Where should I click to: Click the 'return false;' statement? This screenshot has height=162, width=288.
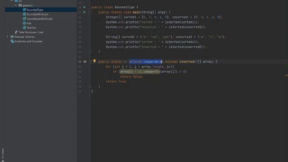coord(132,76)
